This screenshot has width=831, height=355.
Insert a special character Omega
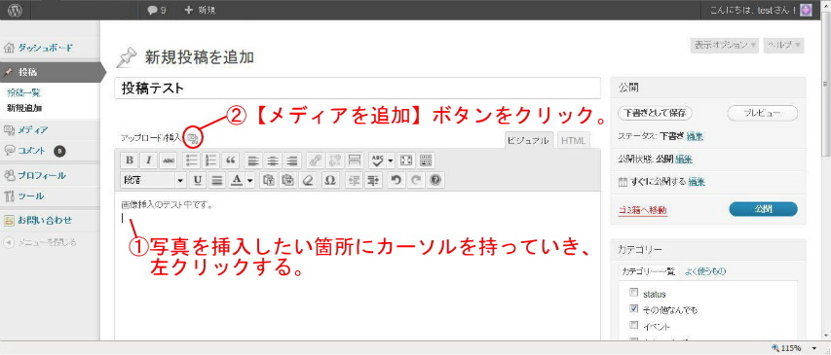coord(329,180)
